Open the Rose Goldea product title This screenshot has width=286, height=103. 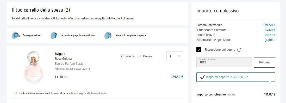(x=63, y=58)
